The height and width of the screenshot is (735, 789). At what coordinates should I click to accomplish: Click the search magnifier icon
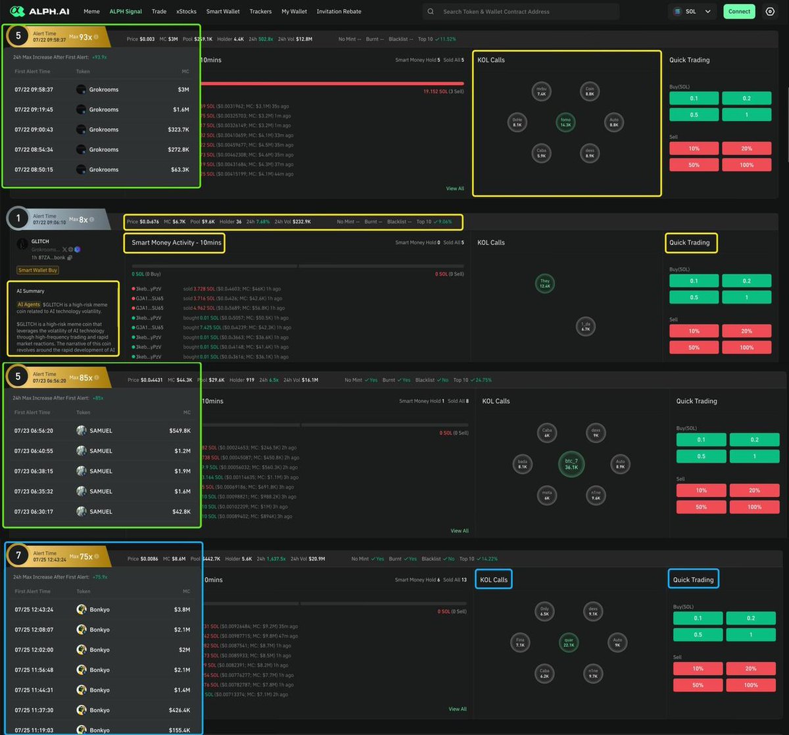[x=431, y=11]
